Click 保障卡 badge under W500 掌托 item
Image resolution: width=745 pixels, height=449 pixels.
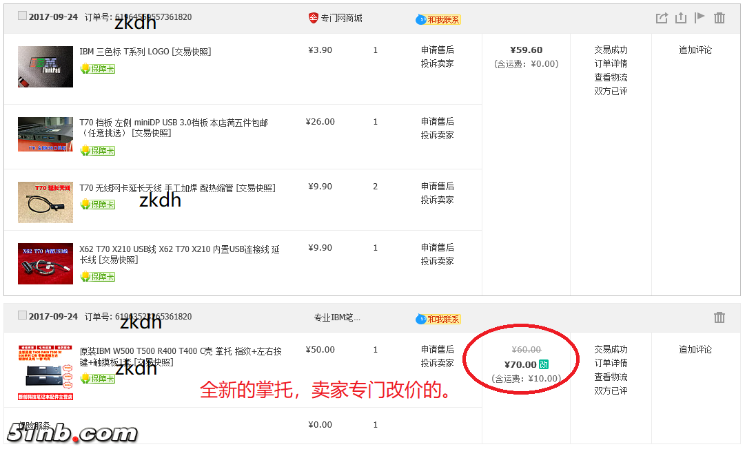(x=98, y=378)
